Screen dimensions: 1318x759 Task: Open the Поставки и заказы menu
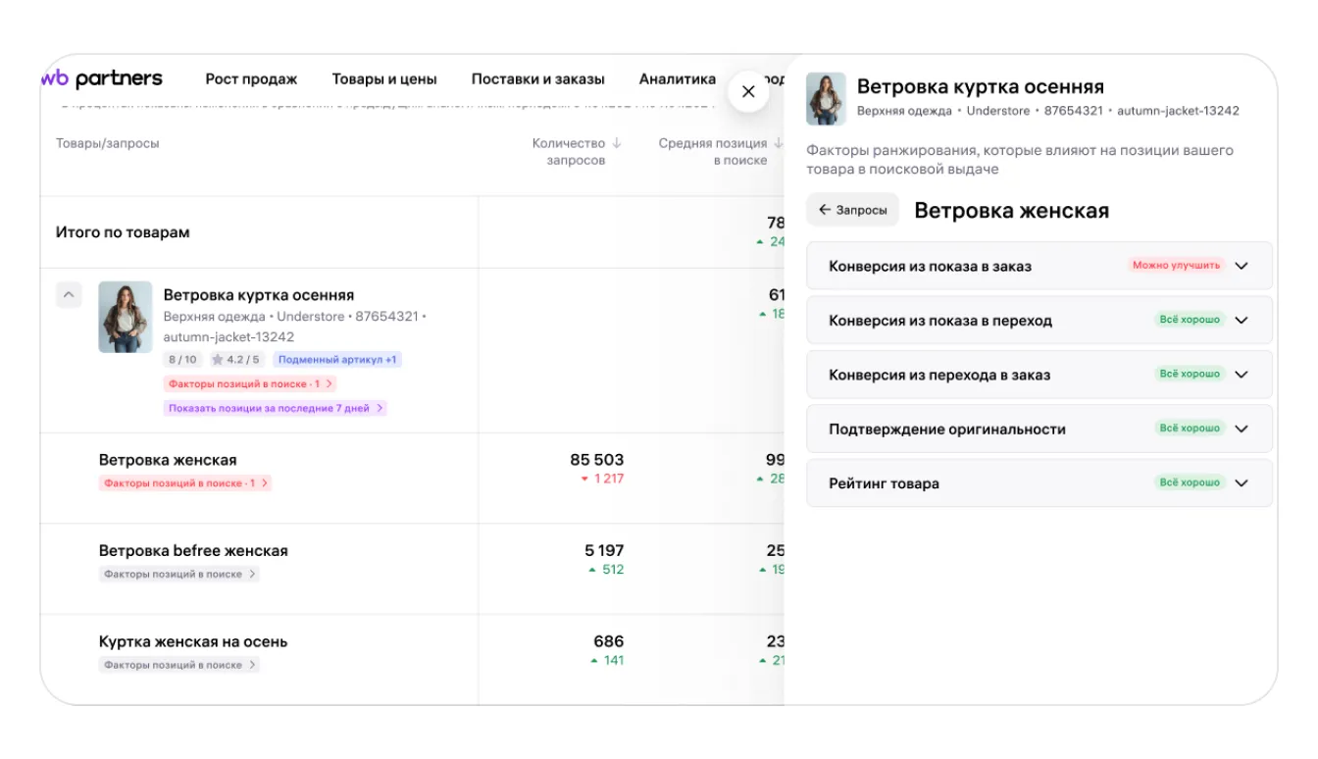[x=537, y=79]
